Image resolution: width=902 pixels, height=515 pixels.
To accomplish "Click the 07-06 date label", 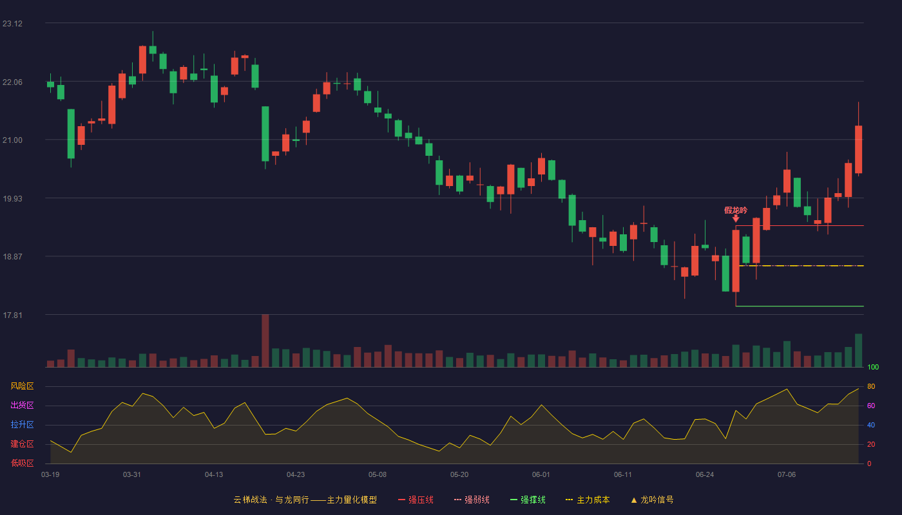I will (787, 474).
